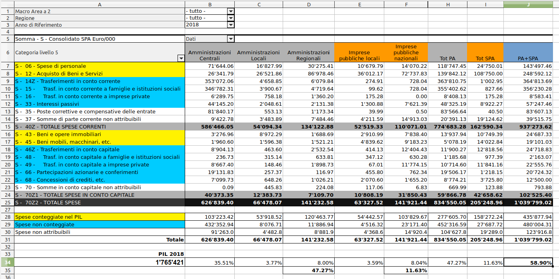Click the PIL 2018 label cell
The image size is (559, 279).
point(100,254)
